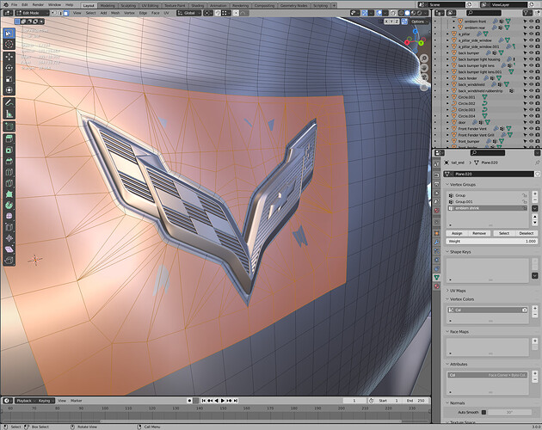
Task: Select the Inset Faces tool
Action: [9, 150]
